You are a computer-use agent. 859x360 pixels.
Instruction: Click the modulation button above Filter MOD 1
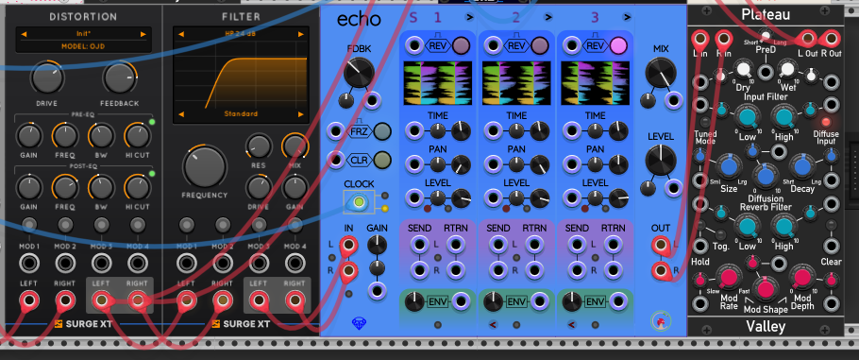click(187, 225)
